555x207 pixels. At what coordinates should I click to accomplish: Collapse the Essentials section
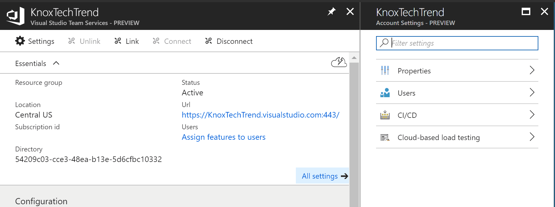click(56, 63)
